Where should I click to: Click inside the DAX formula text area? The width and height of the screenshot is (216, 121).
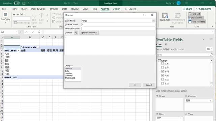click(110, 45)
